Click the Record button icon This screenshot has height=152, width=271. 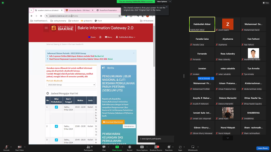point(130,147)
